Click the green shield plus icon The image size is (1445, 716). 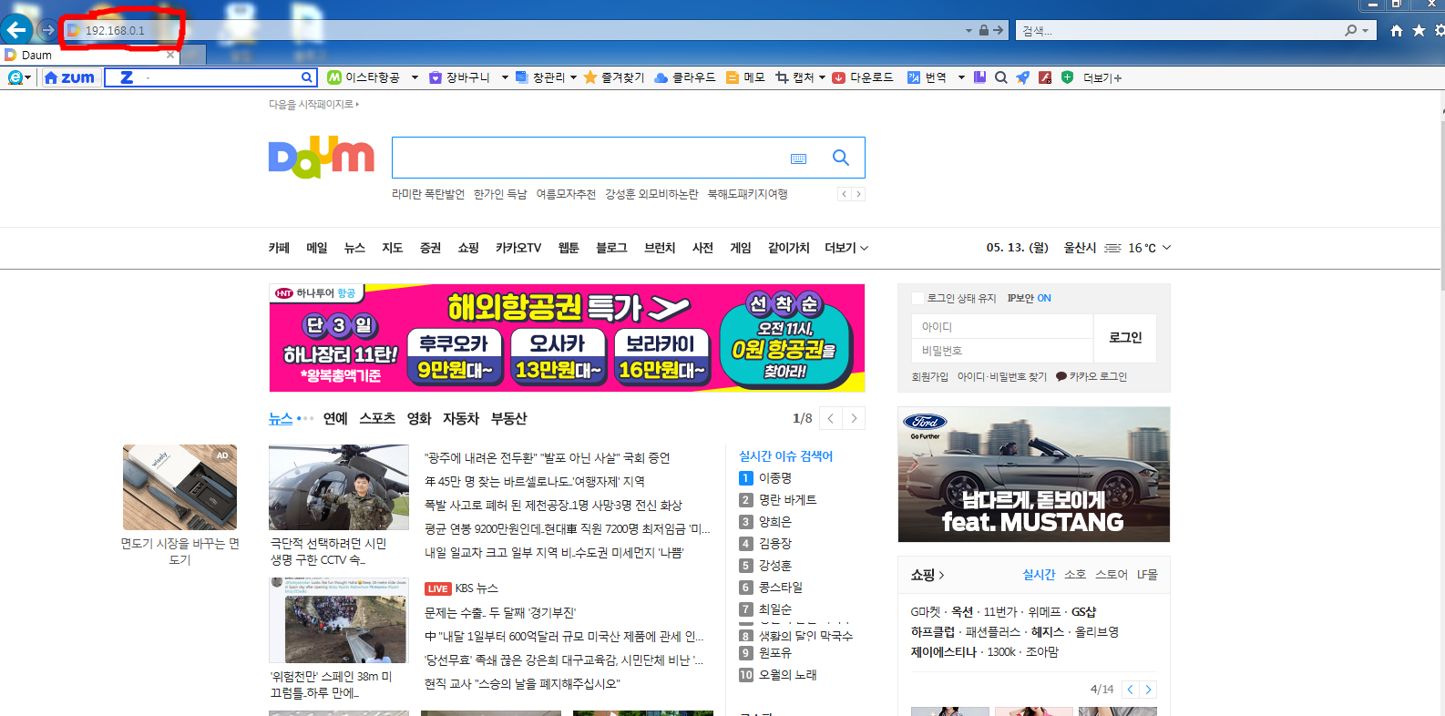click(x=1067, y=77)
